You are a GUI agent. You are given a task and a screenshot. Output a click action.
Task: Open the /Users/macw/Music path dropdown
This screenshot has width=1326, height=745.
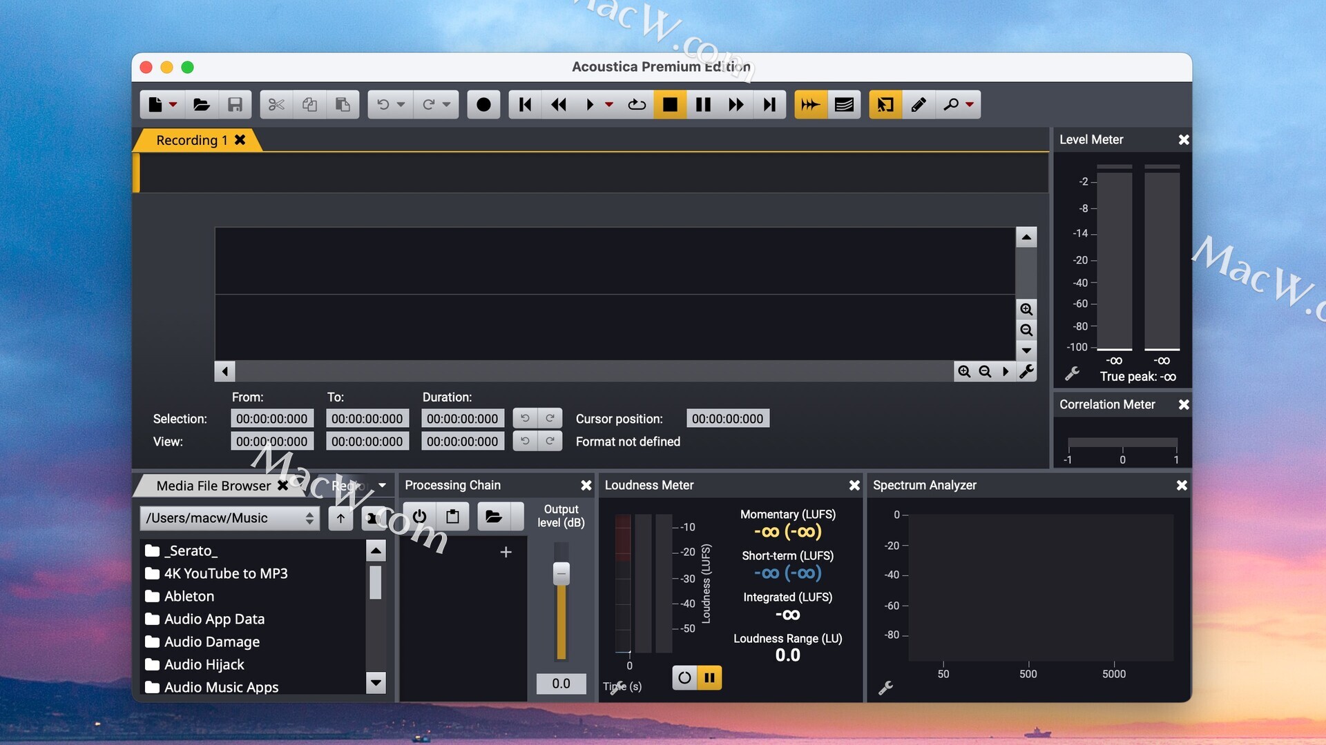(x=229, y=518)
